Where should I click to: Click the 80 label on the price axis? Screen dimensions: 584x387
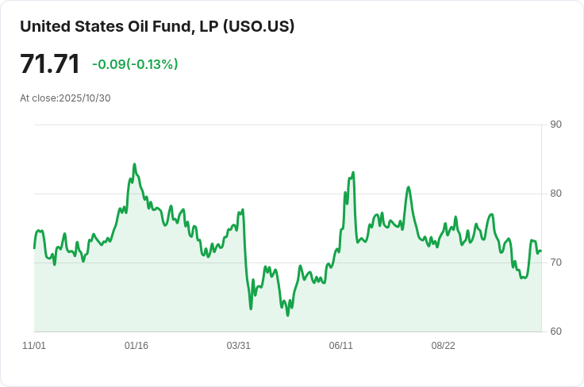coord(555,193)
